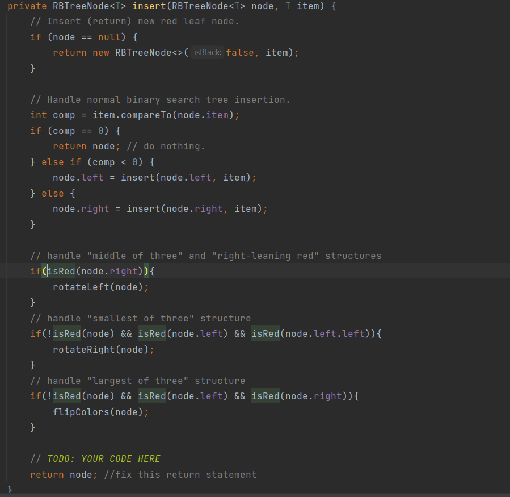Viewport: 510px width, 497px height.
Task: Click the 'largest of three' structure comment
Action: click(x=137, y=381)
